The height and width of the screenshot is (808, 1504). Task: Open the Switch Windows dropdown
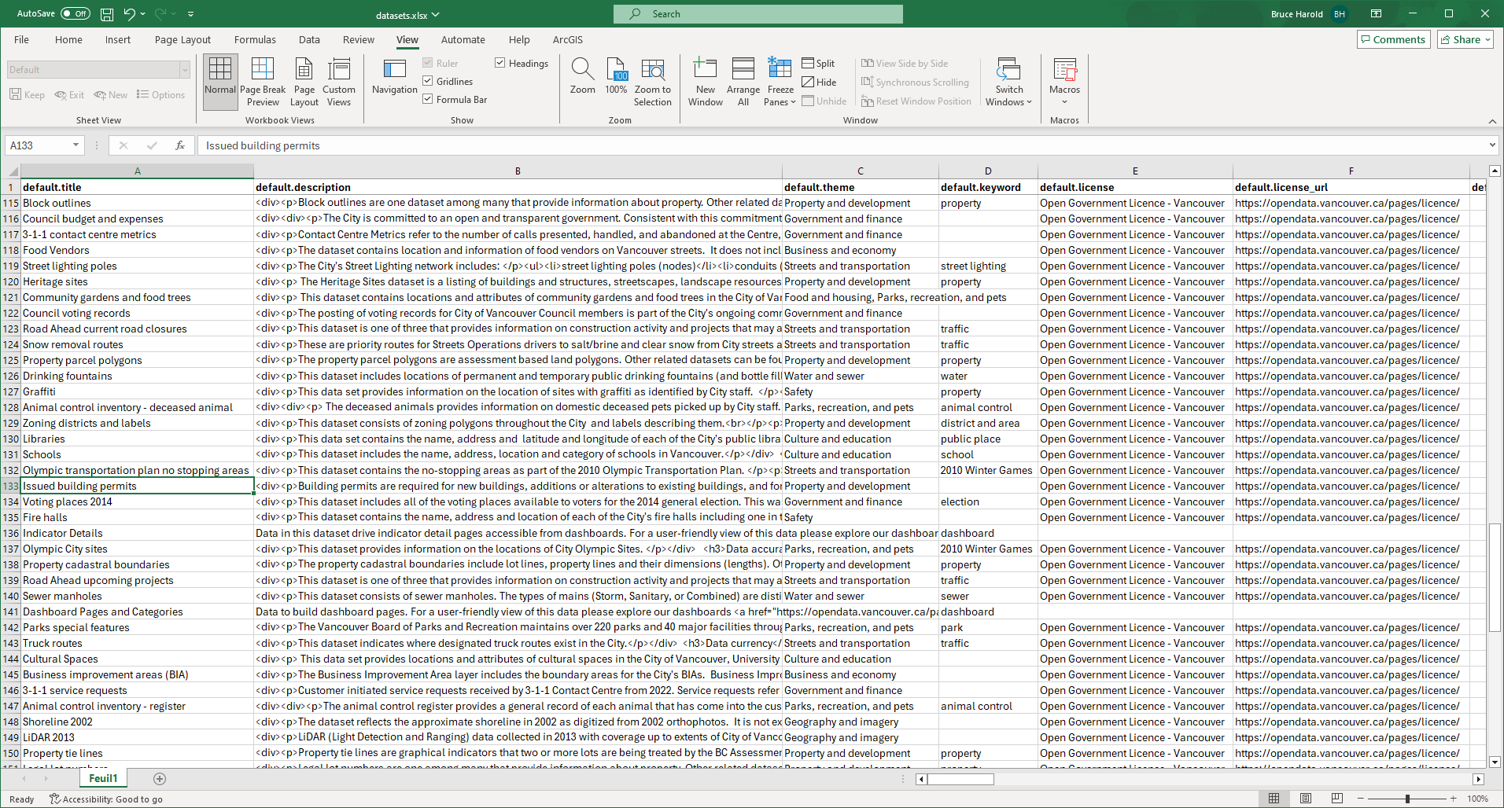coord(1008,82)
